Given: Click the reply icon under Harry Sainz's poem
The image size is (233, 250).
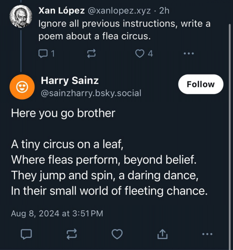Looking at the screenshot, I should click(26, 234).
